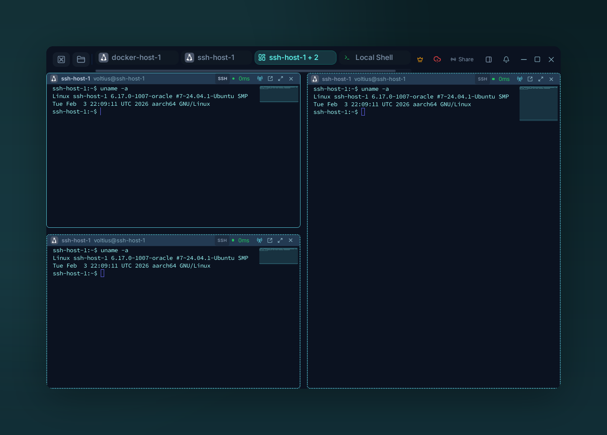Close the right terminal pane

click(x=551, y=79)
